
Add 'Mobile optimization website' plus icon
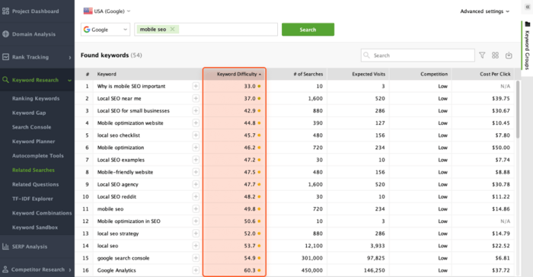click(196, 123)
